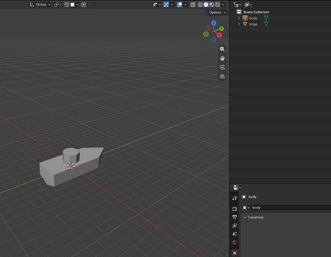Select the body object in outliner

[253, 18]
